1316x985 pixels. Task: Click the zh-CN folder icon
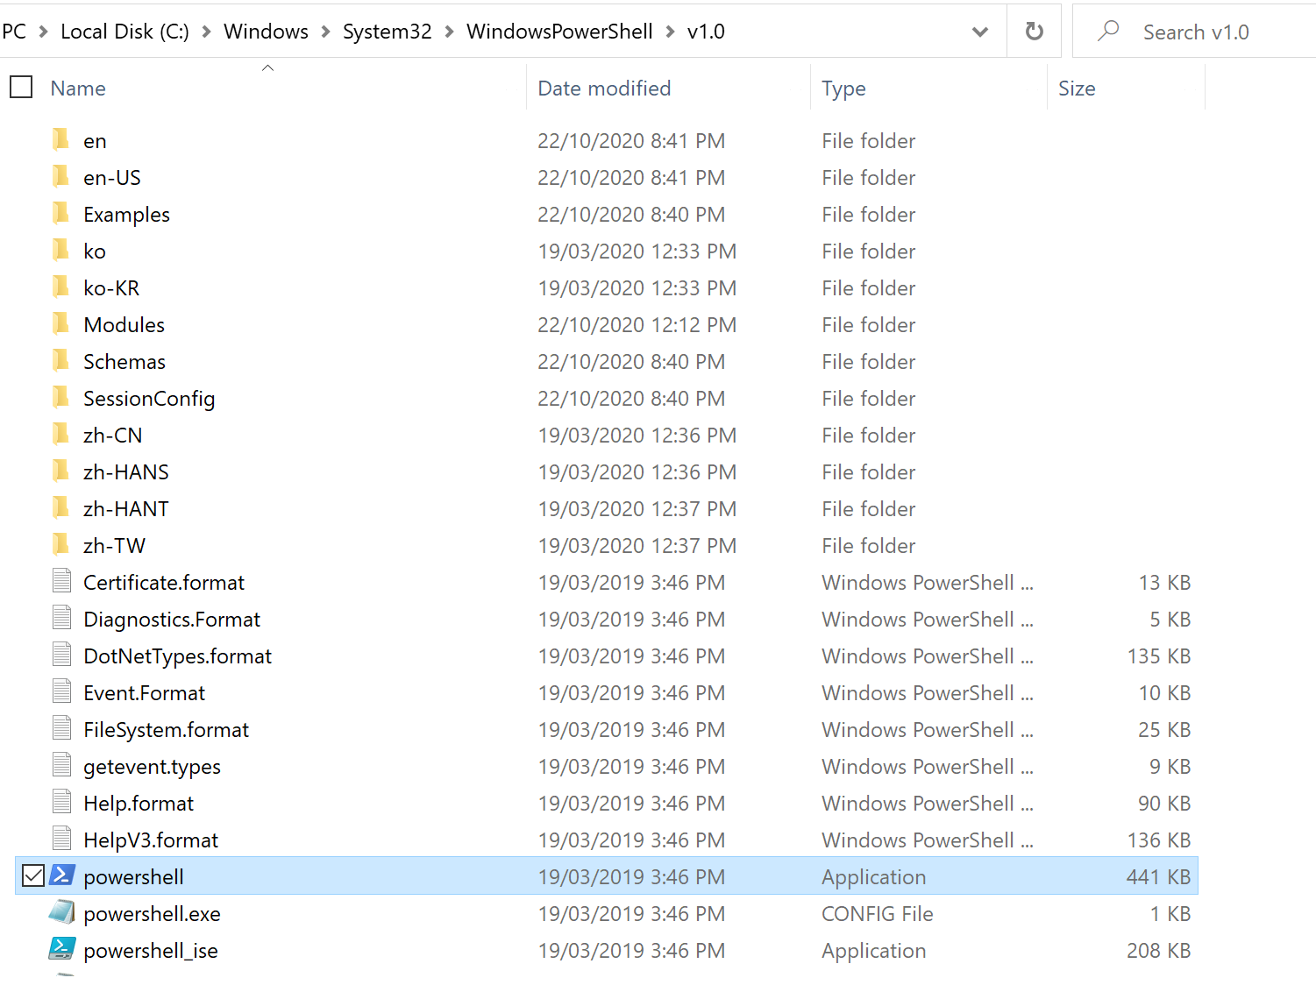(60, 435)
